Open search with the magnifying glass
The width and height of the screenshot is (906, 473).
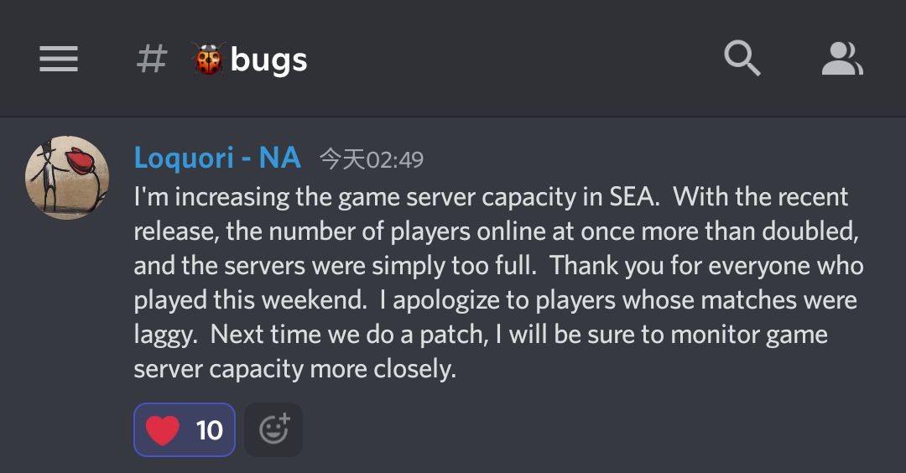742,60
